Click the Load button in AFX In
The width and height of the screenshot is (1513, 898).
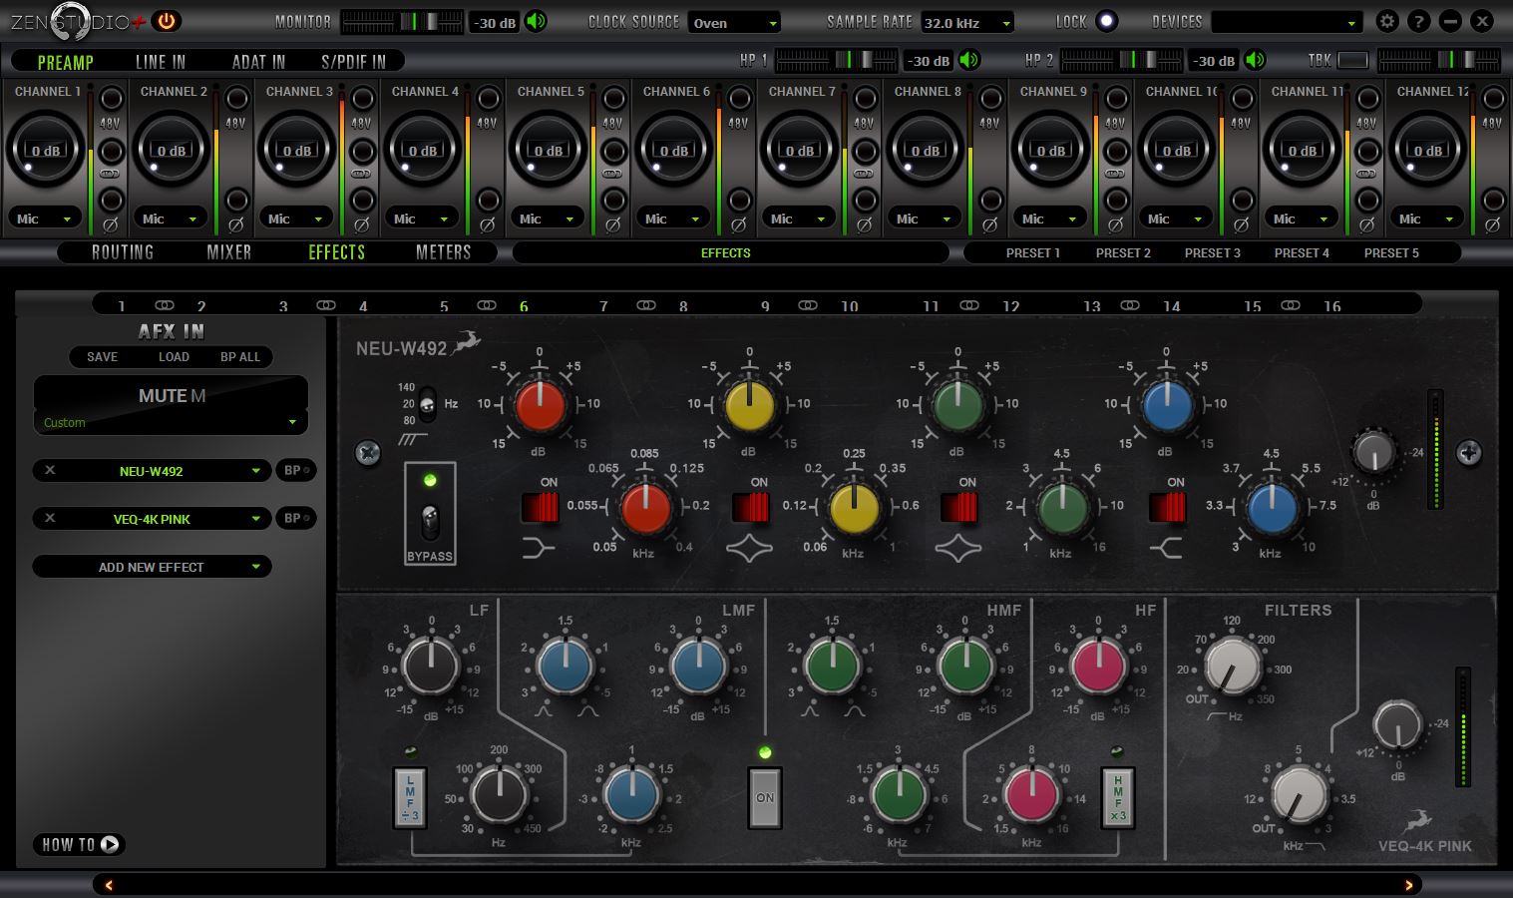[174, 356]
